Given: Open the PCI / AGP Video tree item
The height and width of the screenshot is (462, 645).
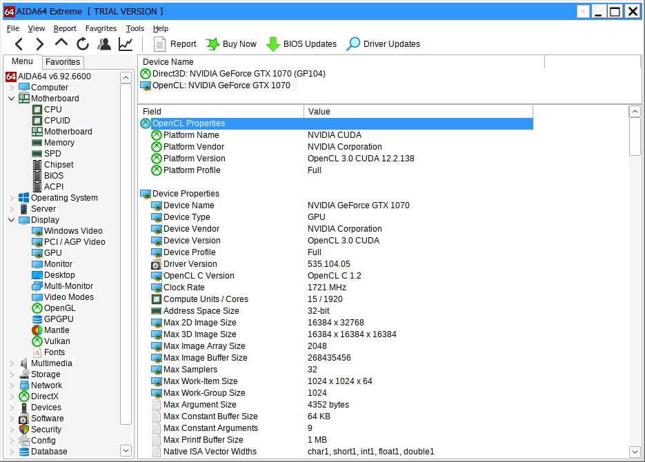Looking at the screenshot, I should (x=69, y=242).
